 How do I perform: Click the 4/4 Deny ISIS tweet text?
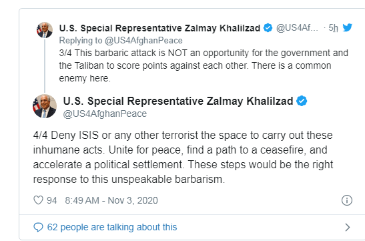pos(183,157)
